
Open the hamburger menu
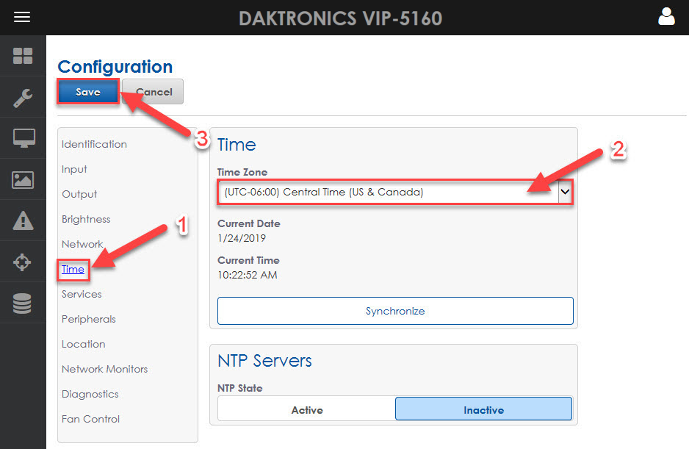click(22, 17)
